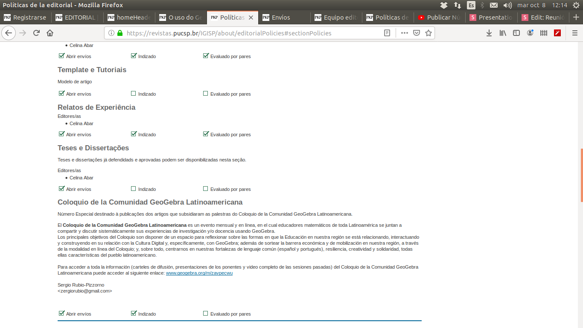Bookmark this page with the star
The height and width of the screenshot is (328, 583).
[429, 33]
